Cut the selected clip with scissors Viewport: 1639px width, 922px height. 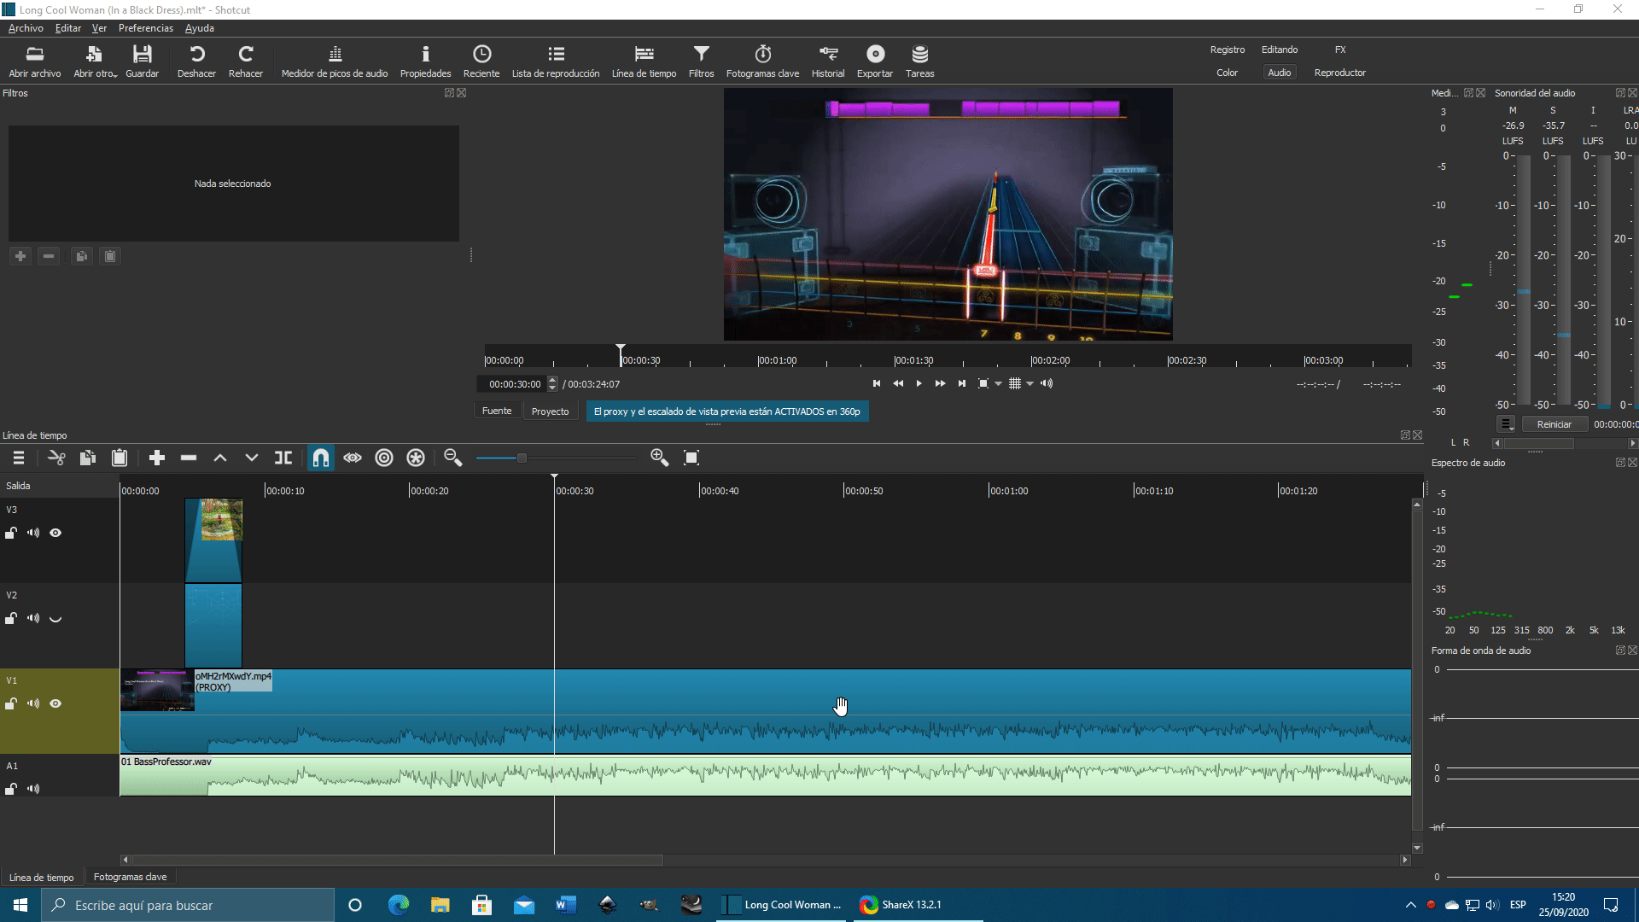point(56,458)
